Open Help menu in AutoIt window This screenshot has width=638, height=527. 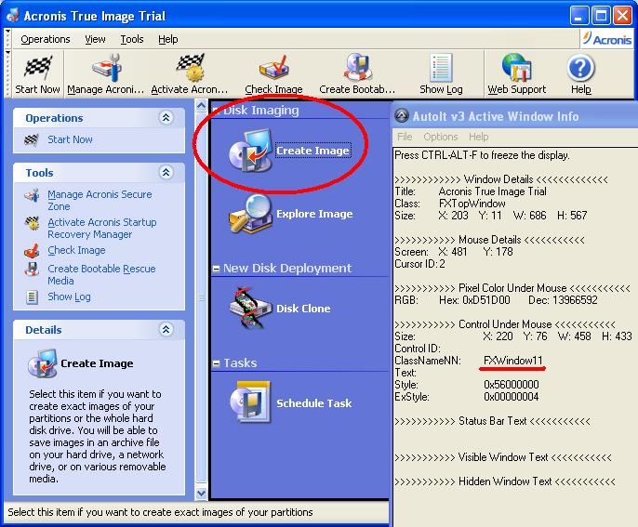(478, 137)
